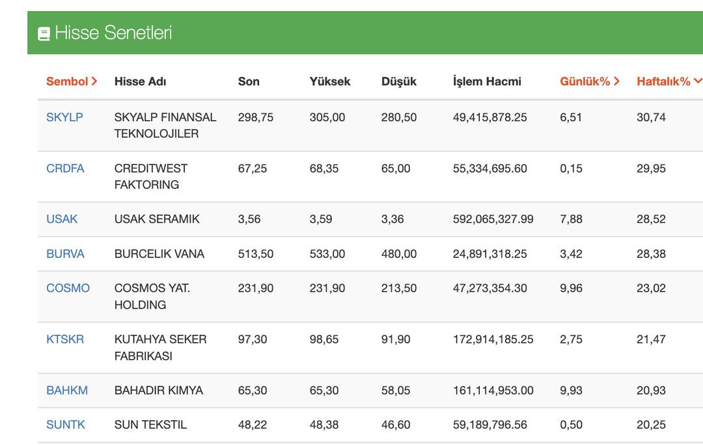
Task: Click the KTSKR symbol link
Action: tap(65, 339)
